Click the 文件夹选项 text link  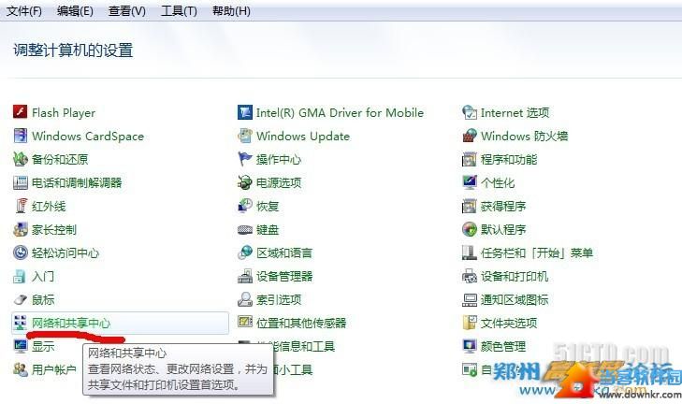point(509,324)
